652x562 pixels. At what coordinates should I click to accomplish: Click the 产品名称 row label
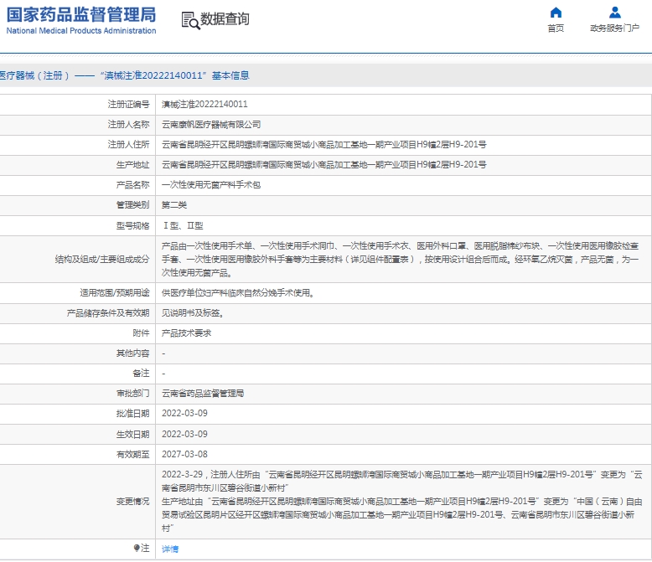coord(132,184)
